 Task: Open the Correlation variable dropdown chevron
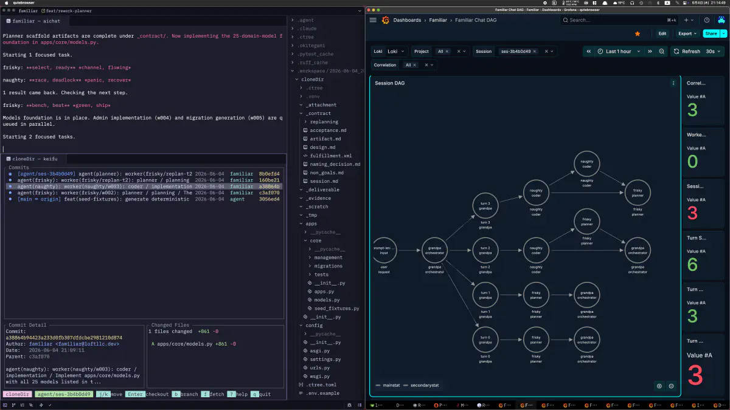coord(433,65)
